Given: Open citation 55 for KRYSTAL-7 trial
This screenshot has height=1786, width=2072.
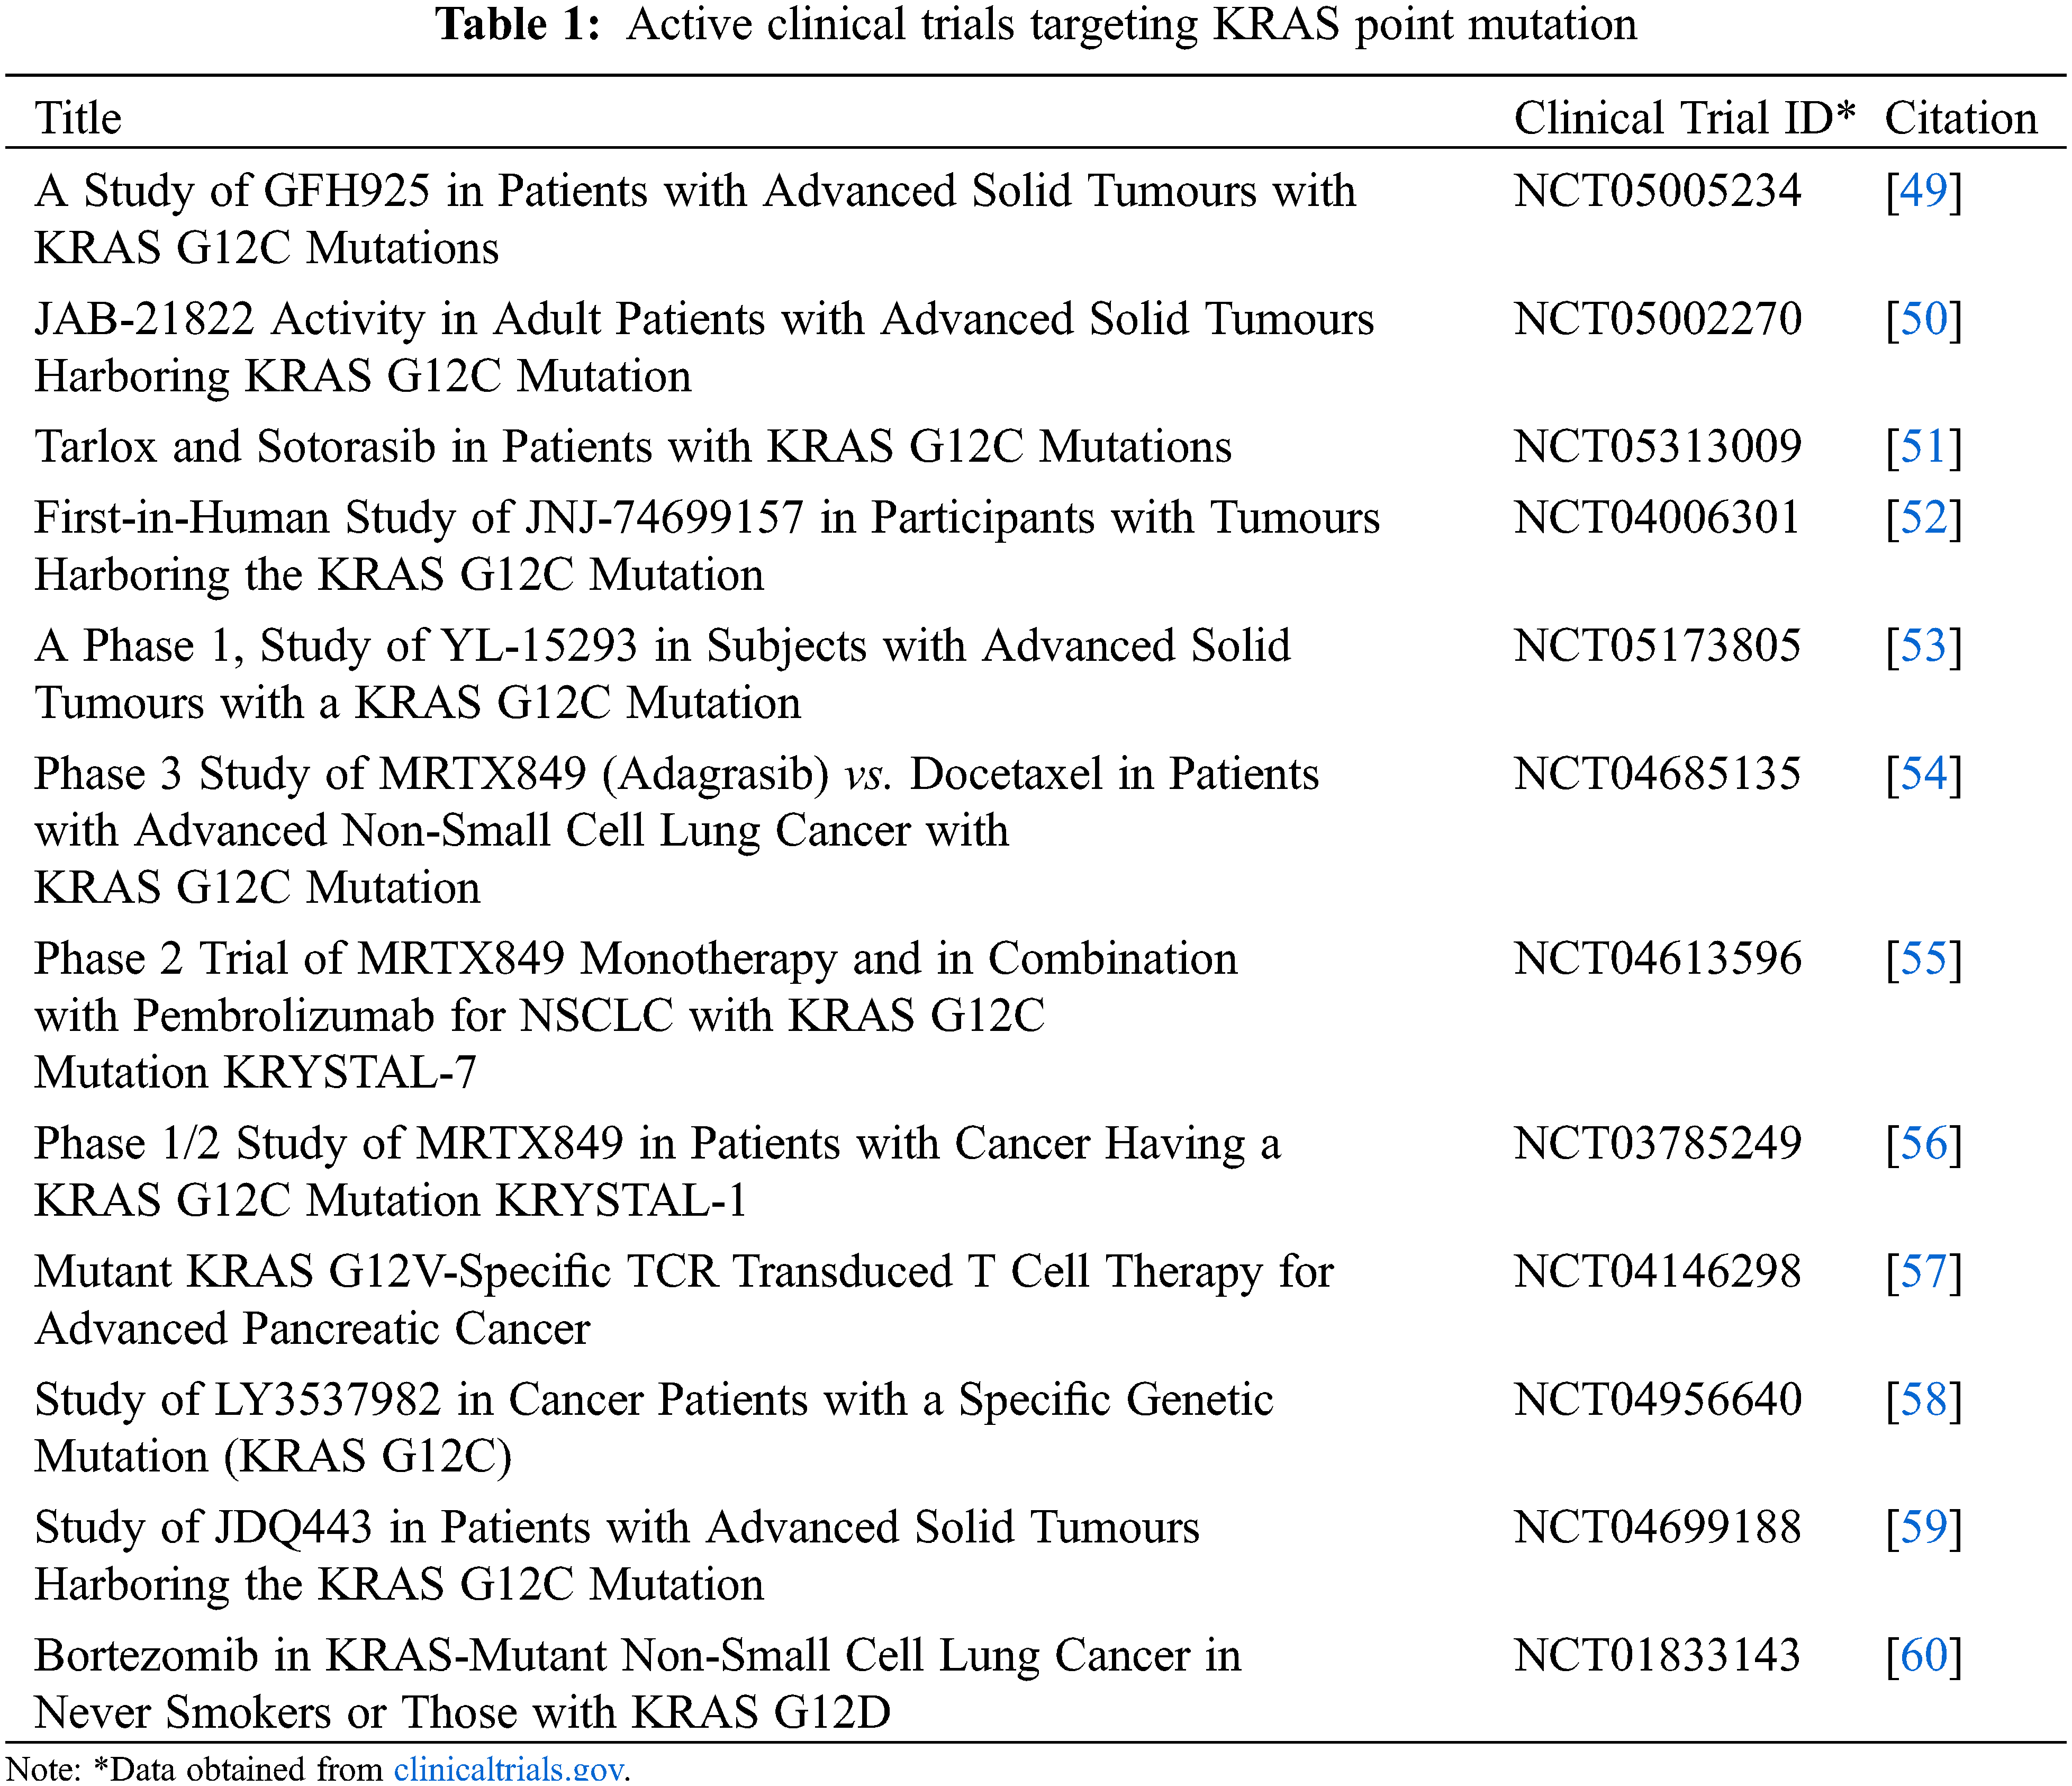Looking at the screenshot, I should coord(1923,958).
